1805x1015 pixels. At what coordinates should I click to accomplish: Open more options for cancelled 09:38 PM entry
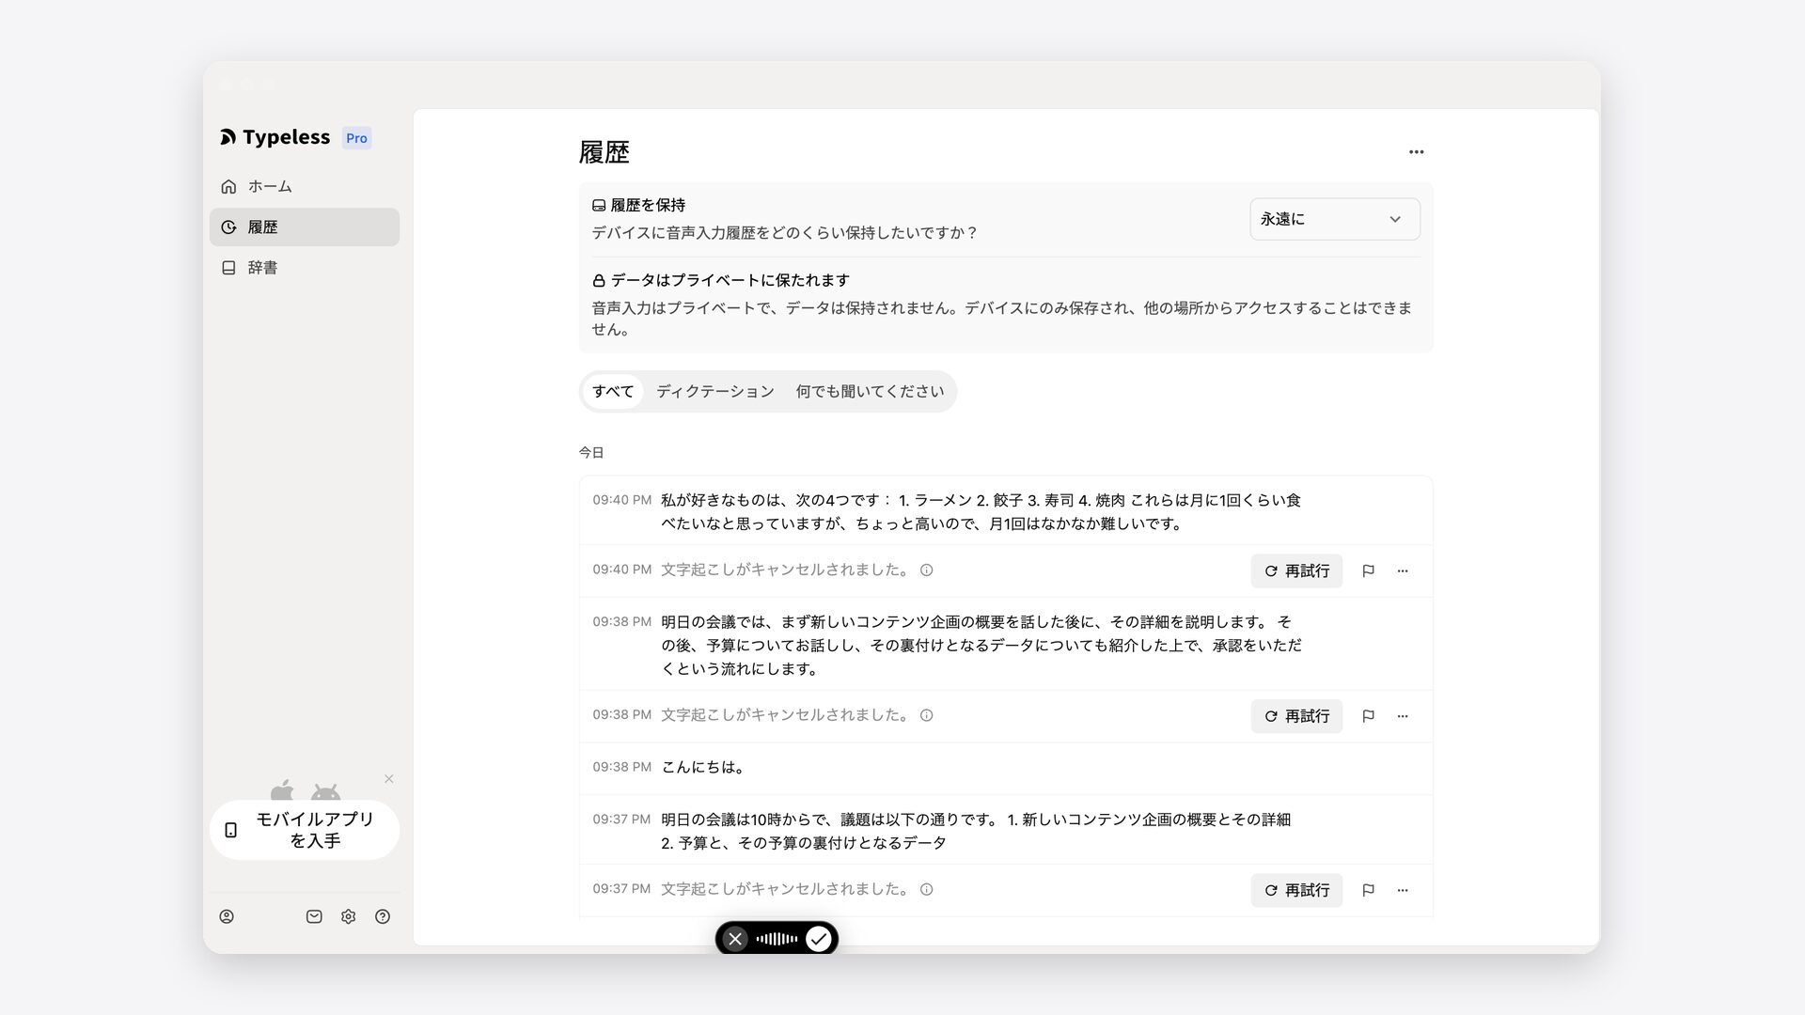1403,716
